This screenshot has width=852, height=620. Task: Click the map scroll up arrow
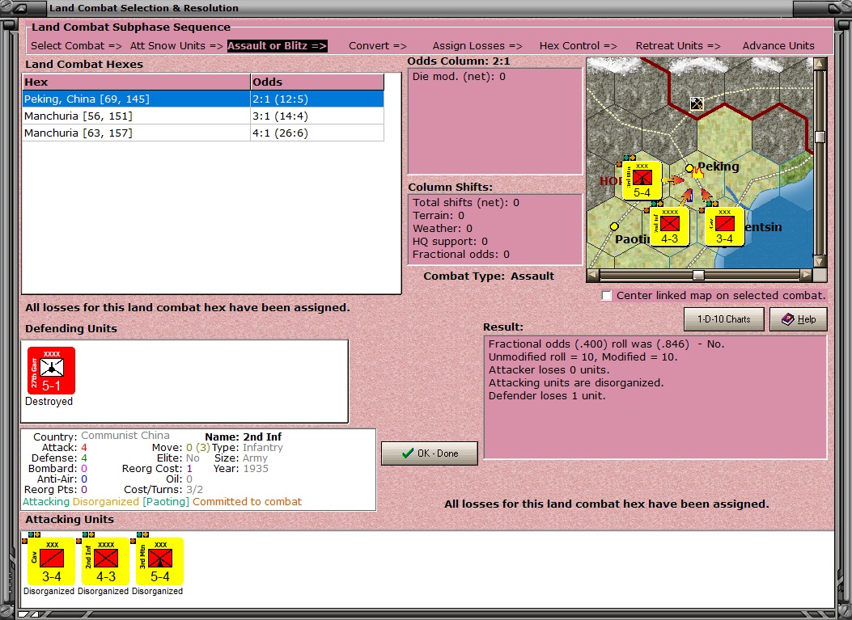tap(820, 64)
